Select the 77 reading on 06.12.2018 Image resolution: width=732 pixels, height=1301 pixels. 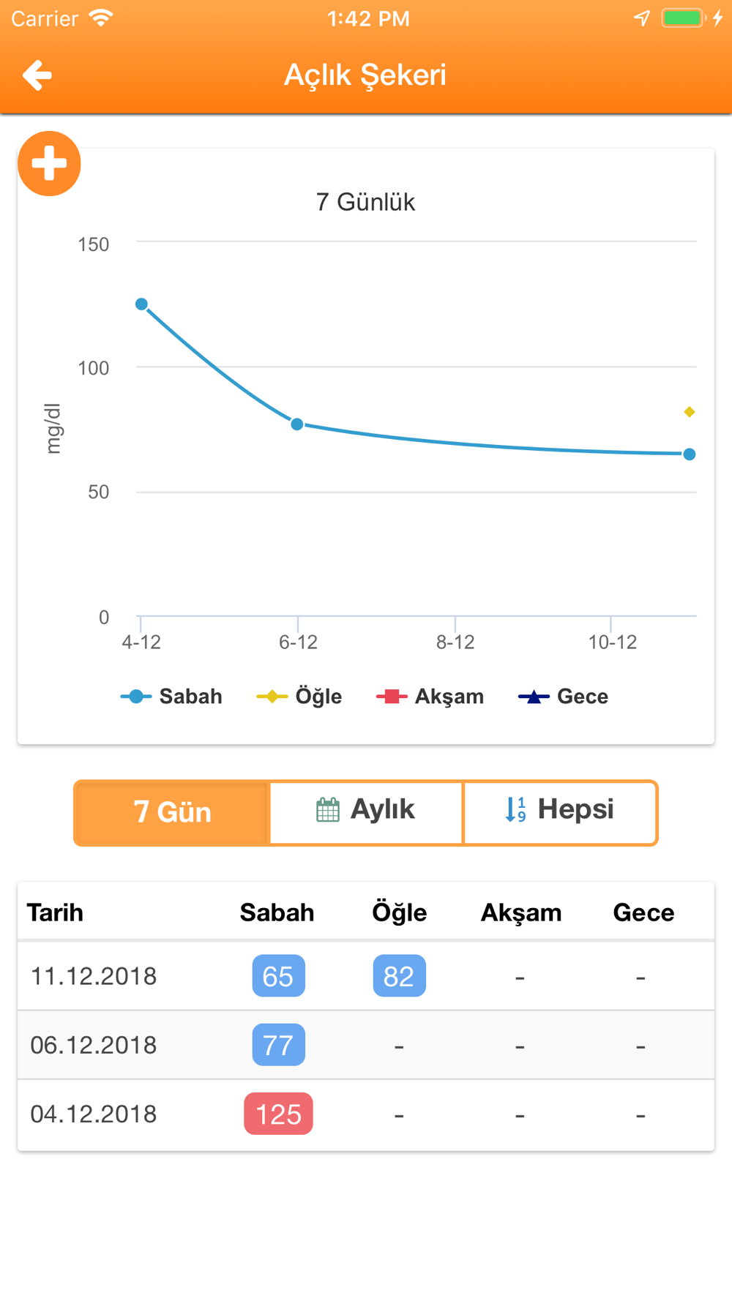pyautogui.click(x=278, y=1045)
